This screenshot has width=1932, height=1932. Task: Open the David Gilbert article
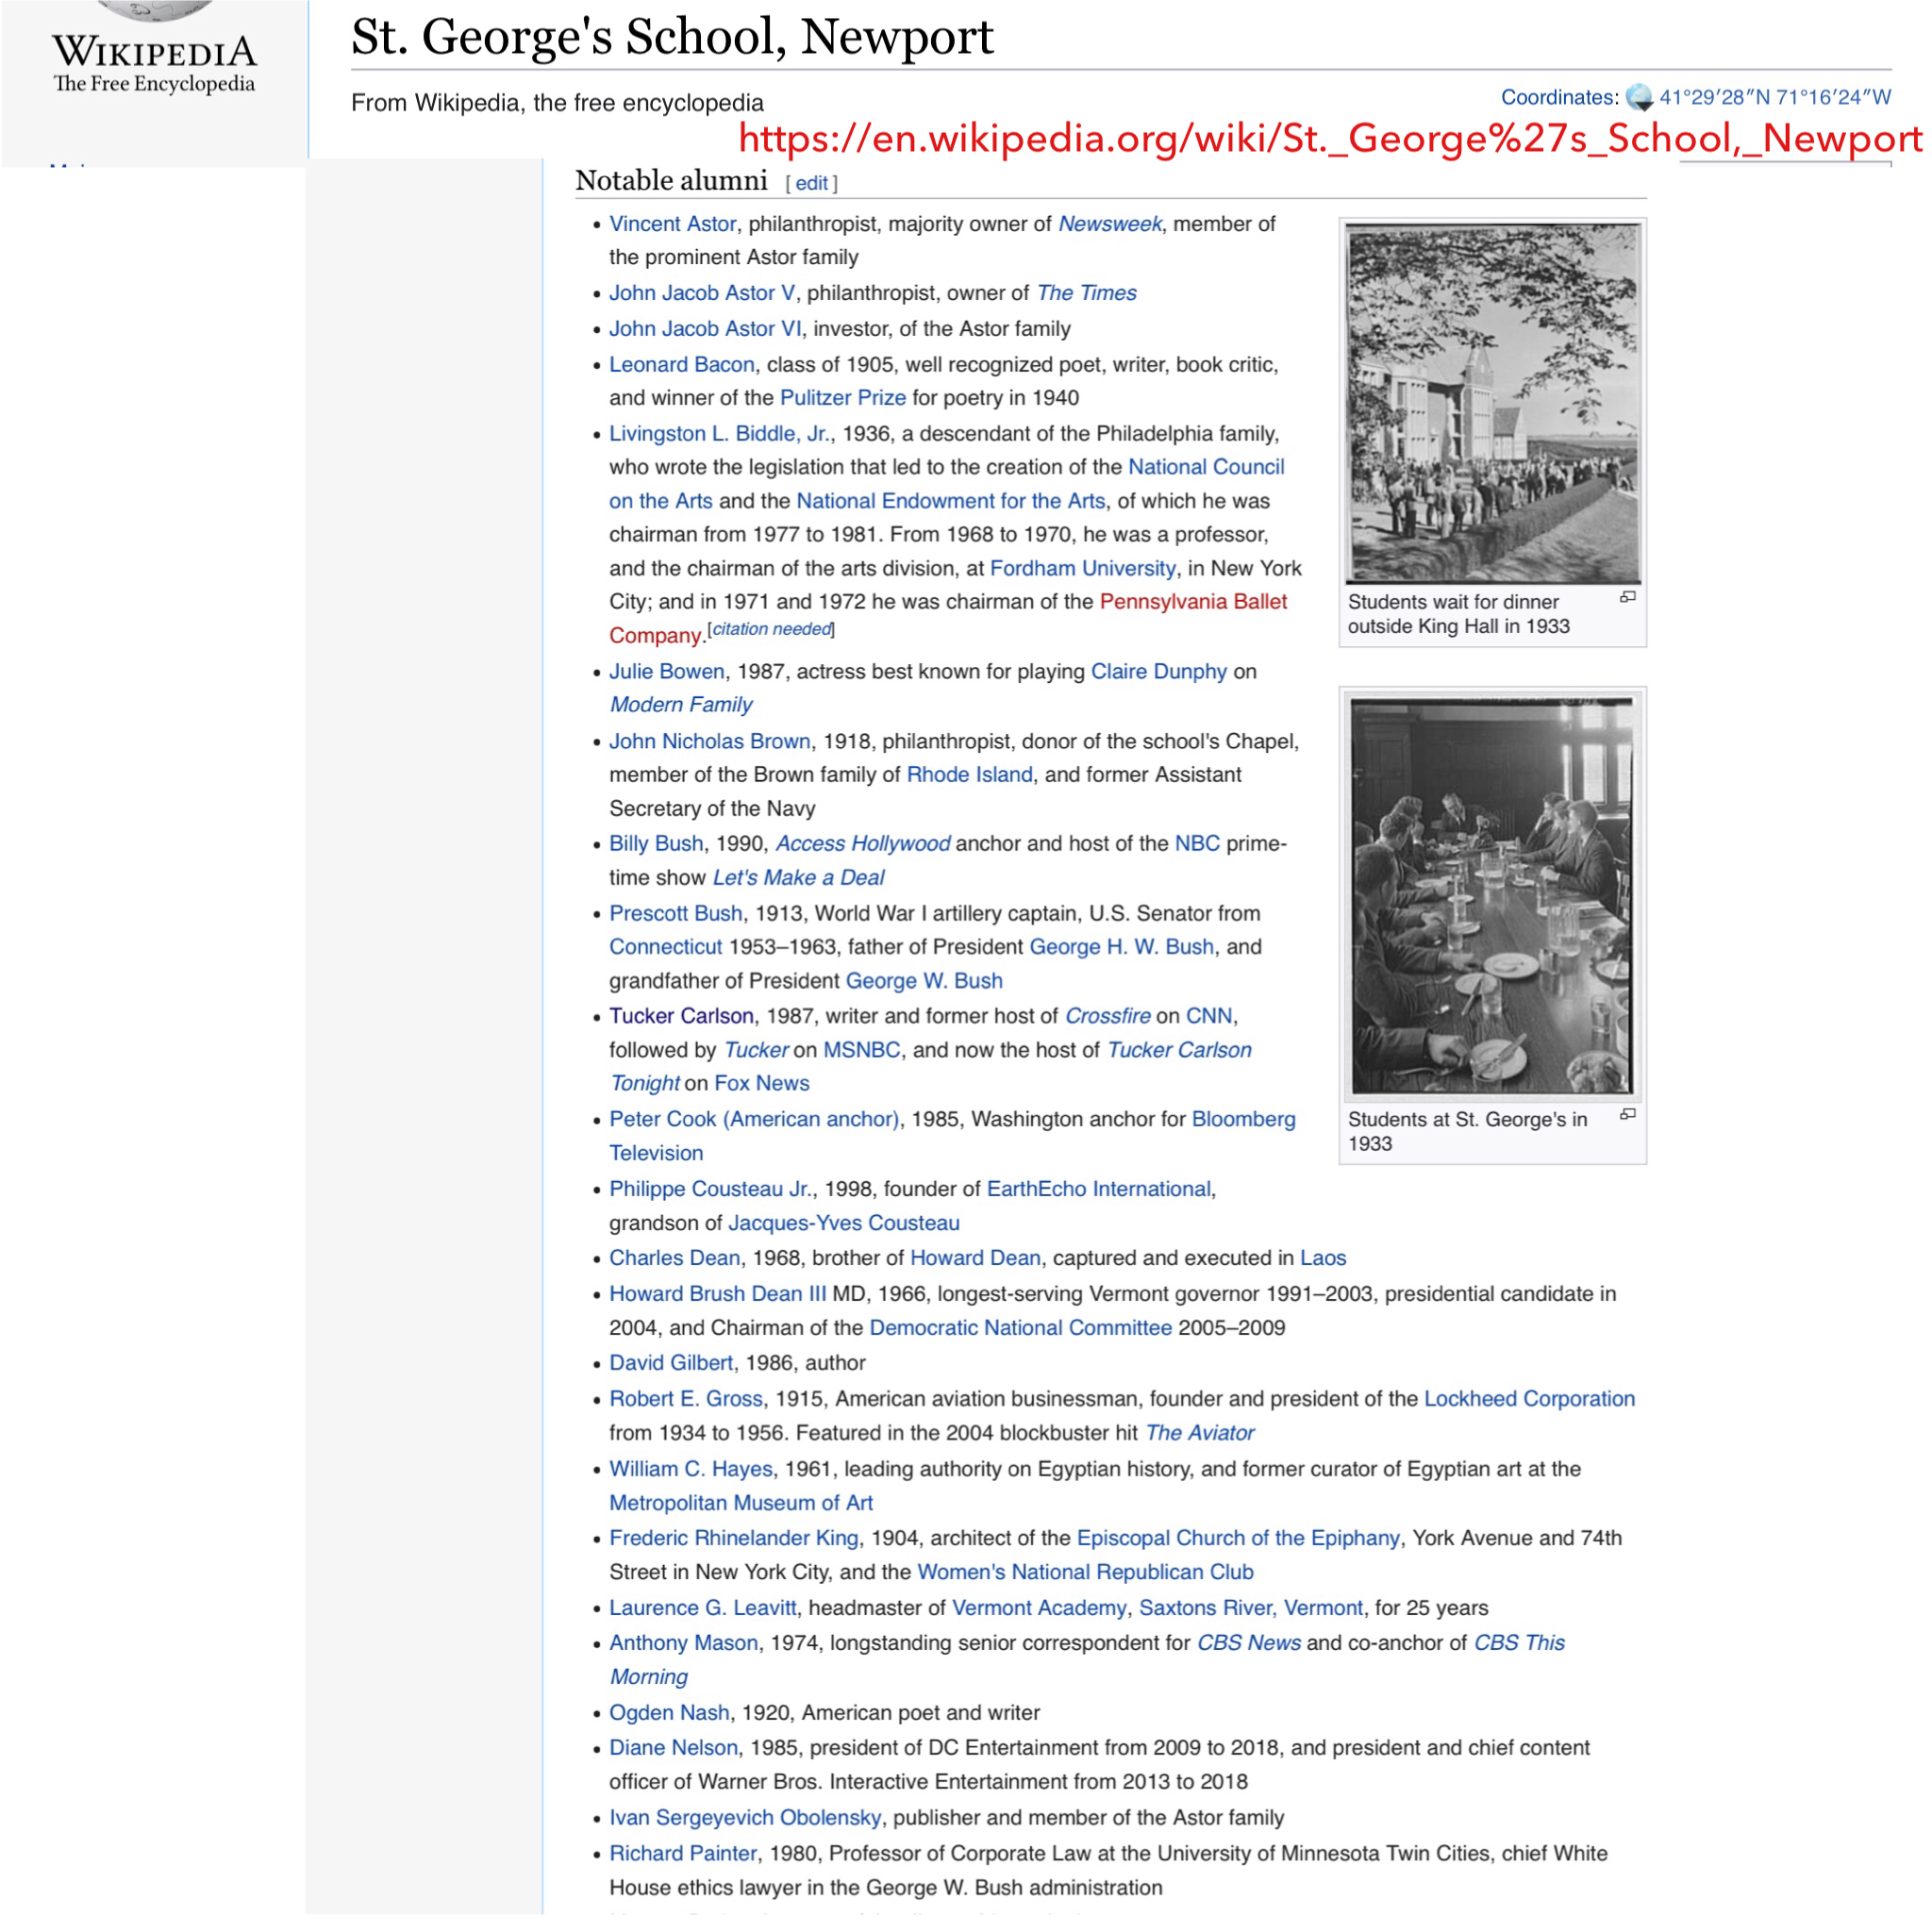point(671,1363)
